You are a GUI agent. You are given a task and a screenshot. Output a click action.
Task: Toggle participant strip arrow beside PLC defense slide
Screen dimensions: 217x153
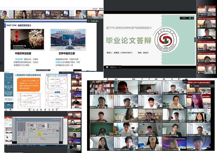195,40
